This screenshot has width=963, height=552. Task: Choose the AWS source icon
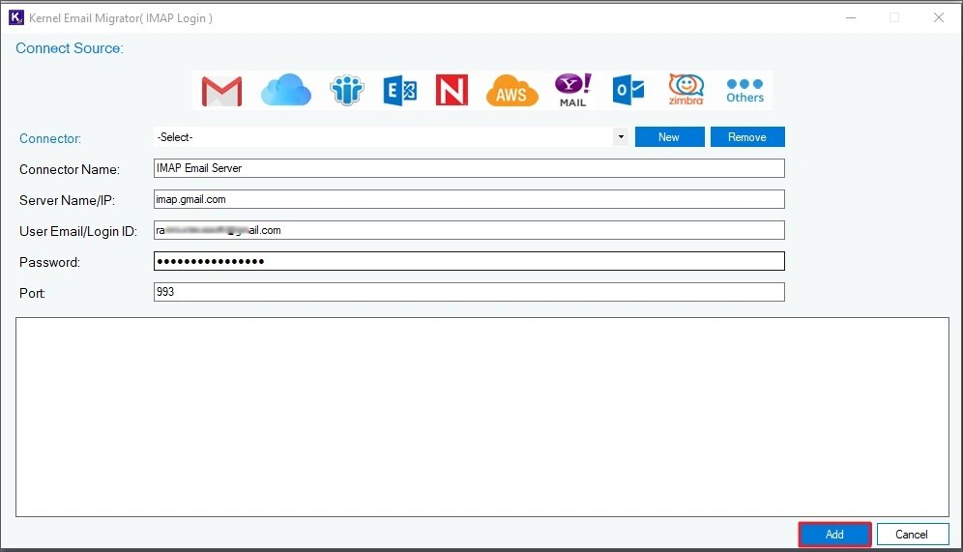(x=511, y=92)
